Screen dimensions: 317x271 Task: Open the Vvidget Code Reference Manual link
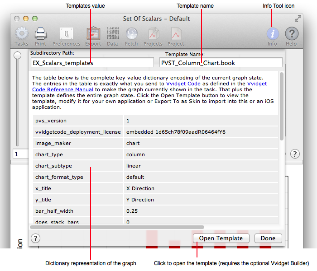(x=62, y=89)
